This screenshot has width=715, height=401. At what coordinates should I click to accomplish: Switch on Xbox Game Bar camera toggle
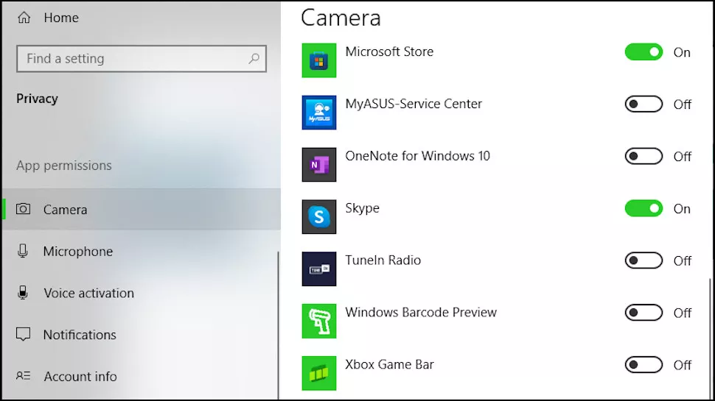pyautogui.click(x=643, y=365)
